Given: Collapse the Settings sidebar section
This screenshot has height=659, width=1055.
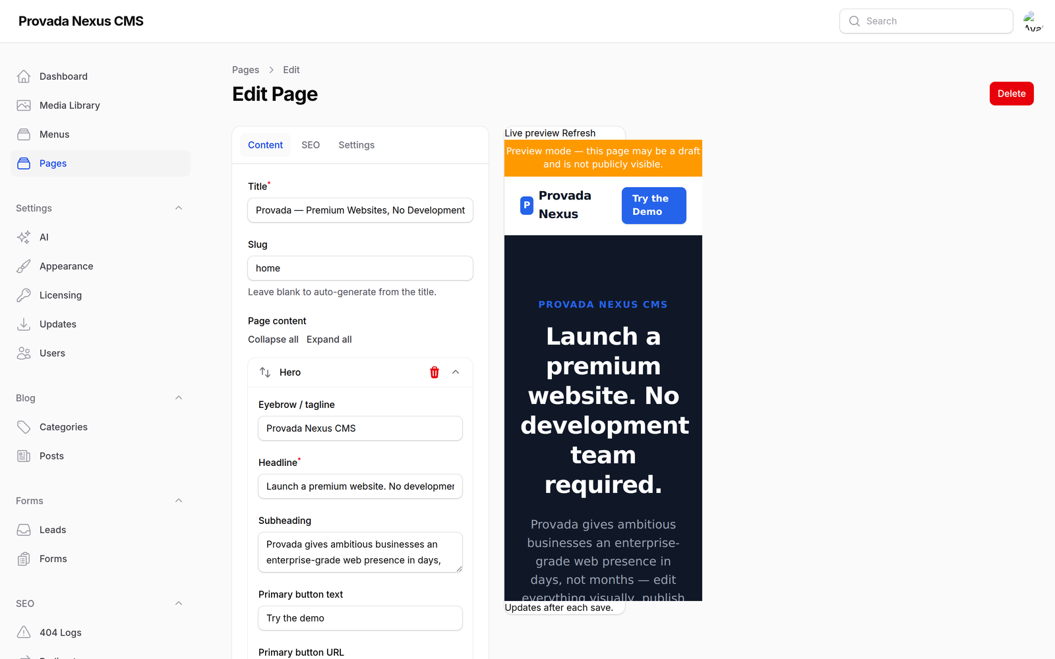Looking at the screenshot, I should tap(179, 208).
